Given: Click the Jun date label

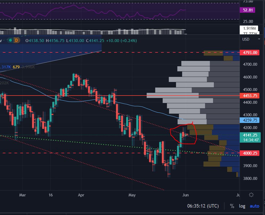Looking at the screenshot, I should [x=185, y=195].
